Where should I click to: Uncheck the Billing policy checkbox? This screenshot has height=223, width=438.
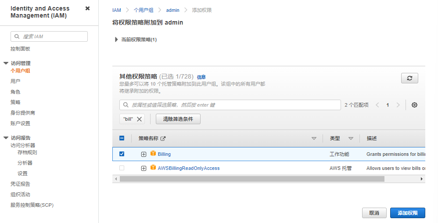(x=122, y=154)
